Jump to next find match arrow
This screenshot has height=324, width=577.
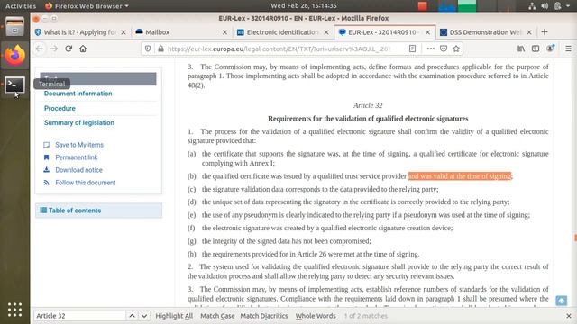click(144, 316)
